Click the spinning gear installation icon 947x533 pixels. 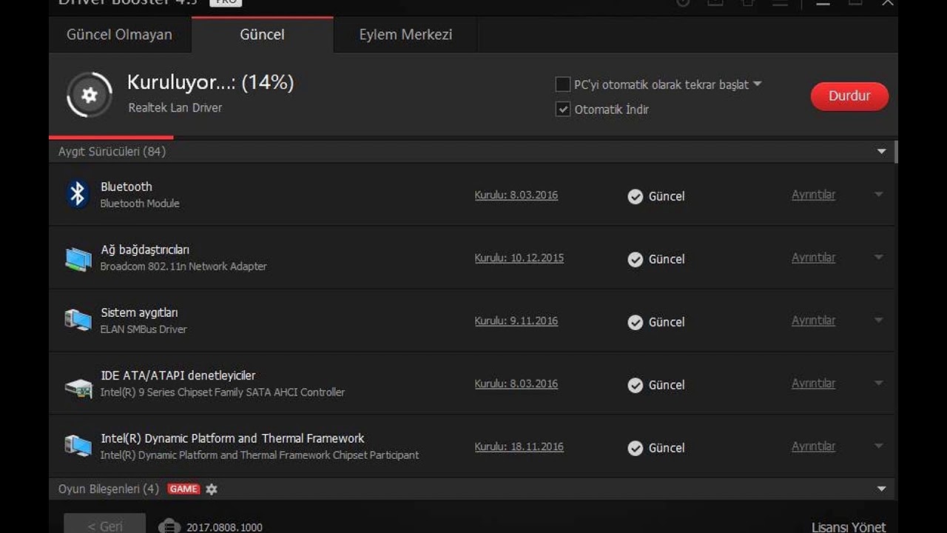[90, 95]
